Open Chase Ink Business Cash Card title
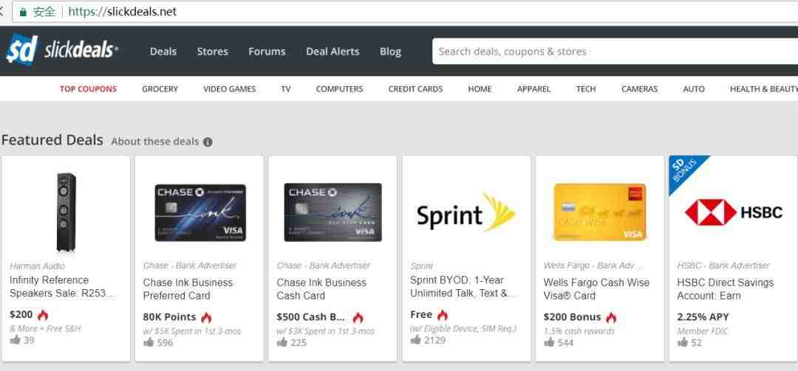This screenshot has width=798, height=371. click(321, 289)
